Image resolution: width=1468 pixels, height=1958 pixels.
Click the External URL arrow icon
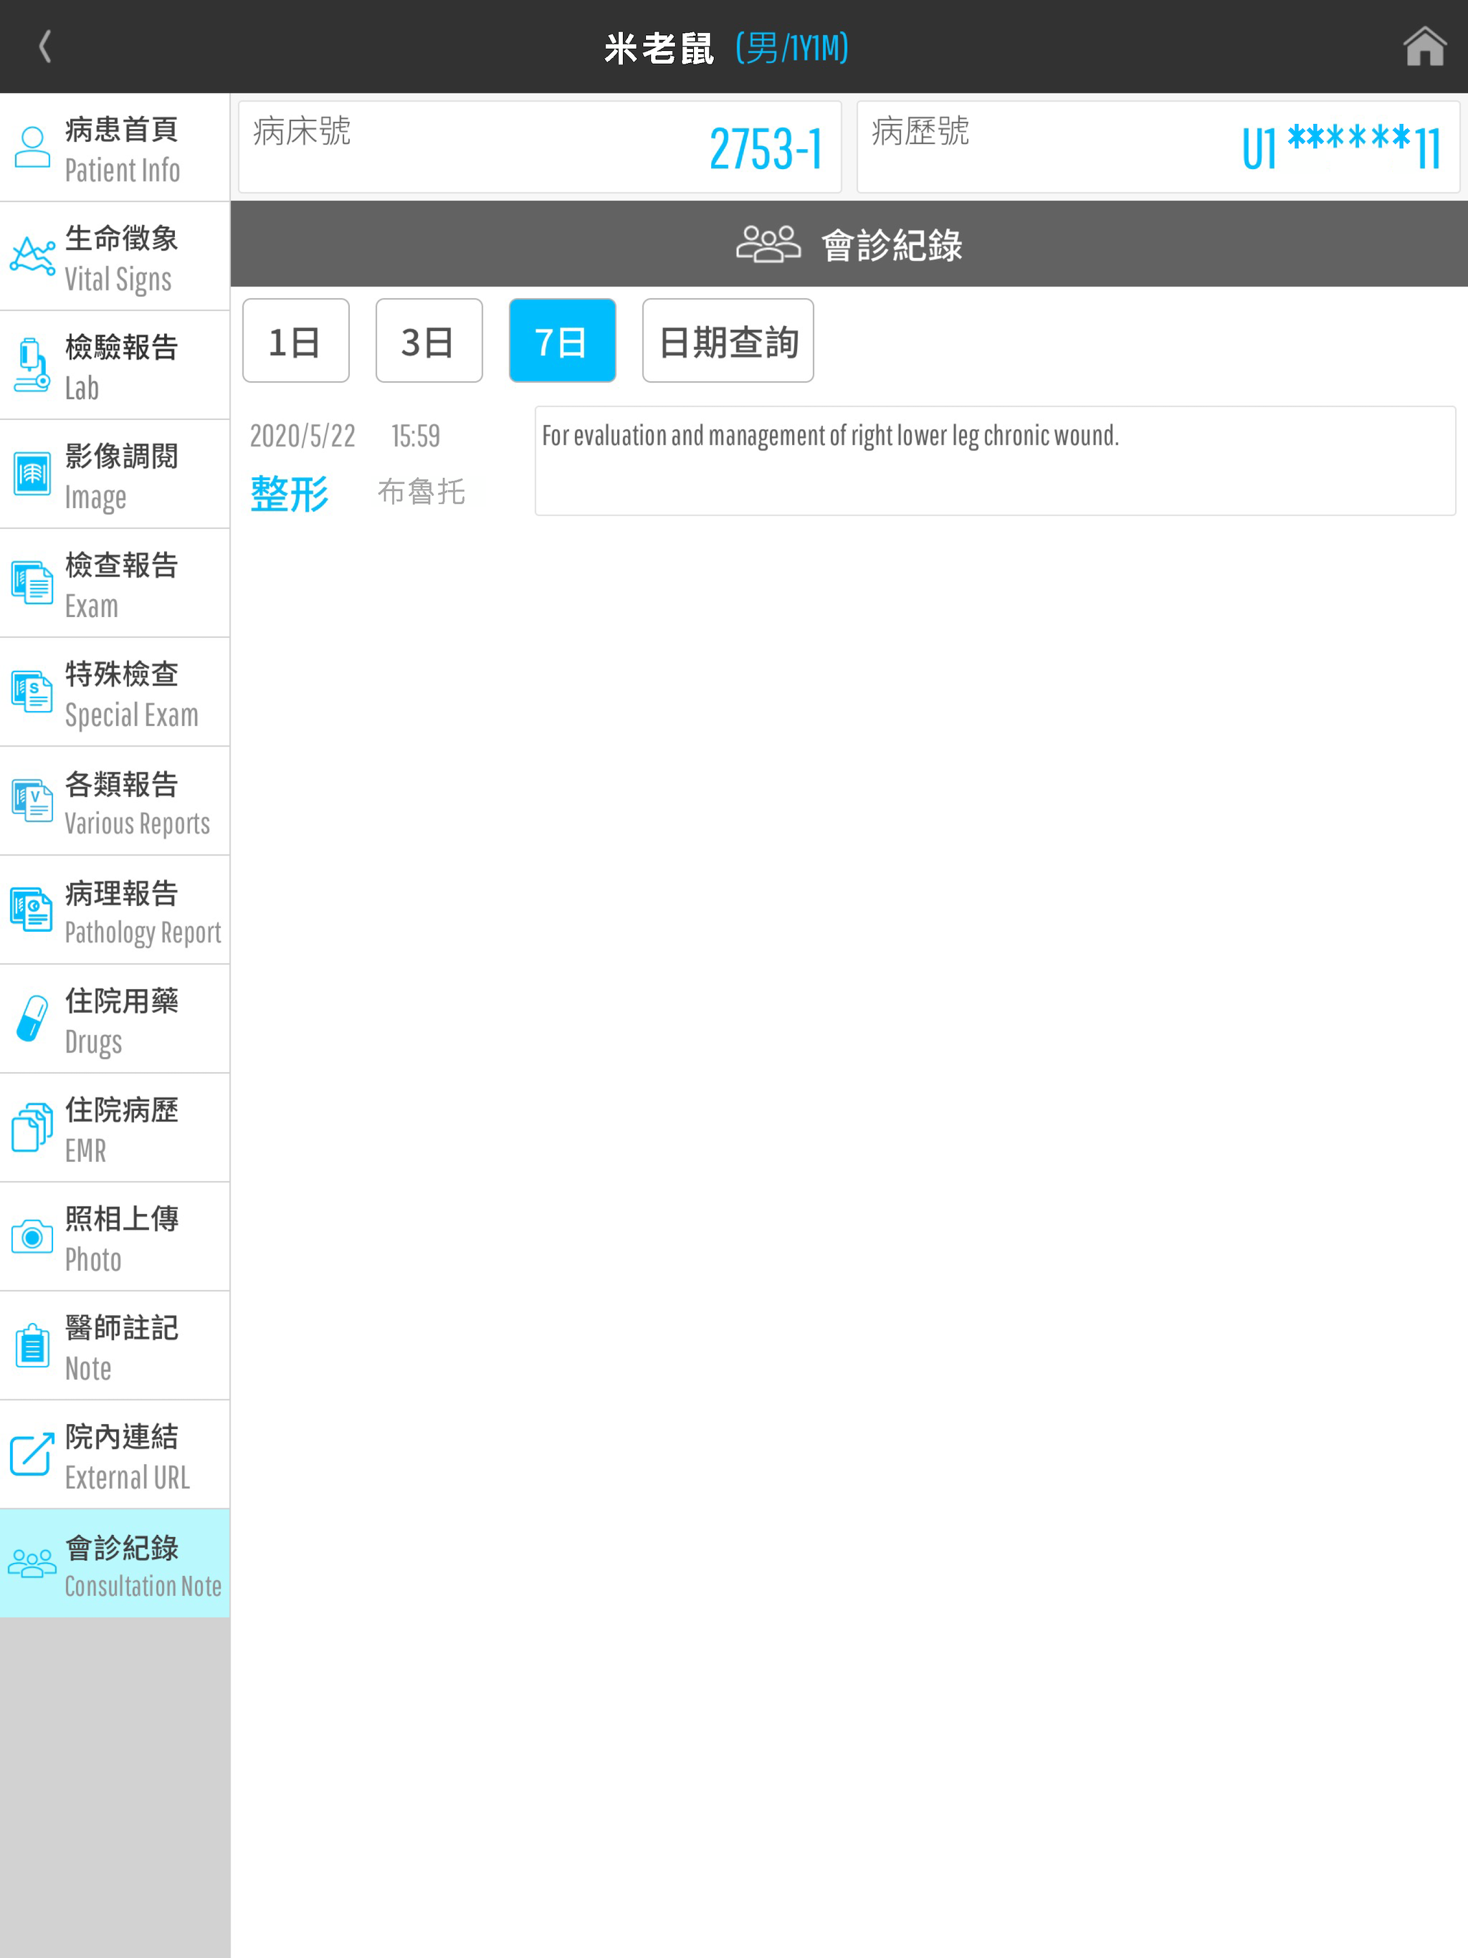coord(33,1454)
